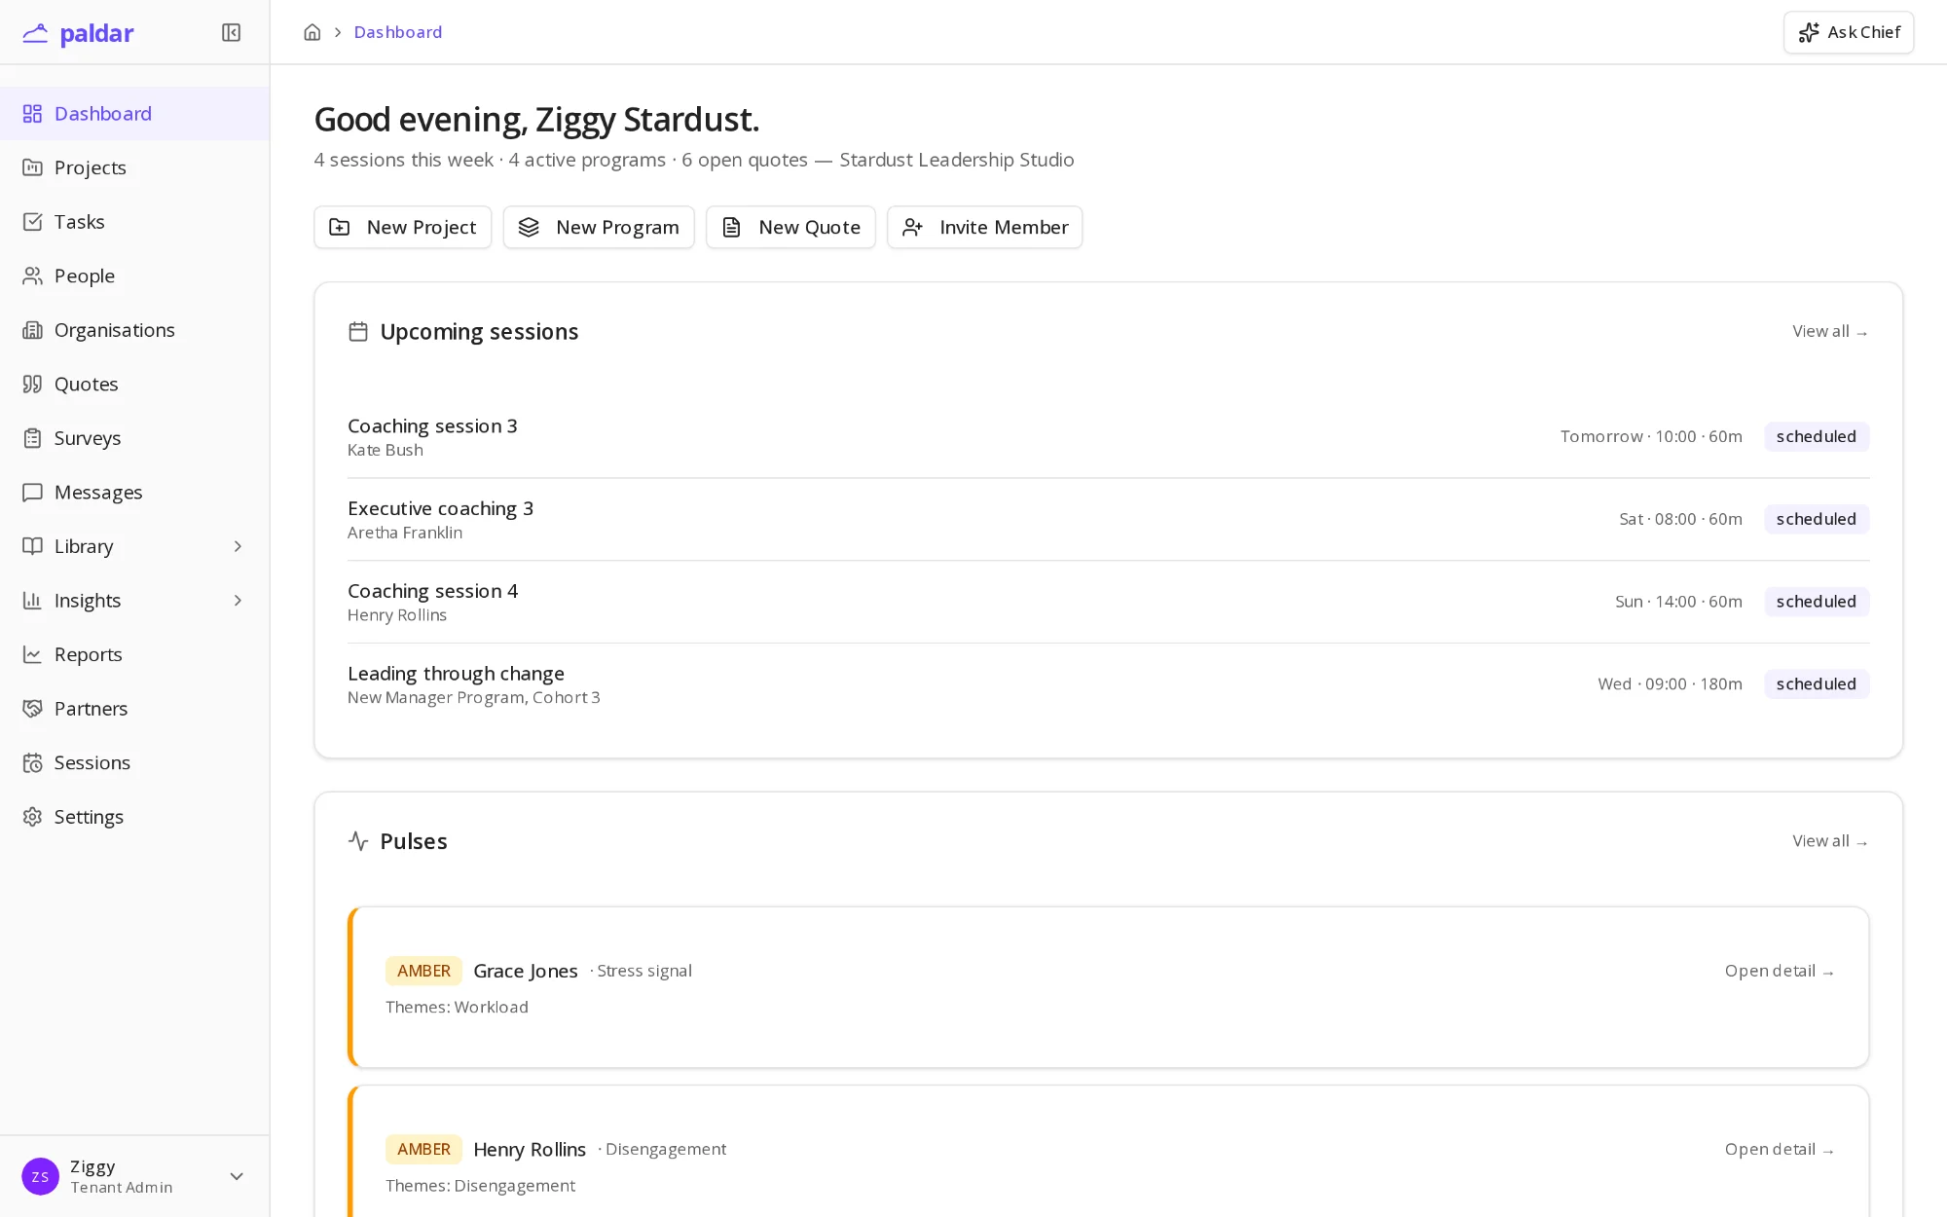Viewport: 1947px width, 1217px height.
Task: Click the Quotes icon in the sidebar
Action: tap(33, 384)
